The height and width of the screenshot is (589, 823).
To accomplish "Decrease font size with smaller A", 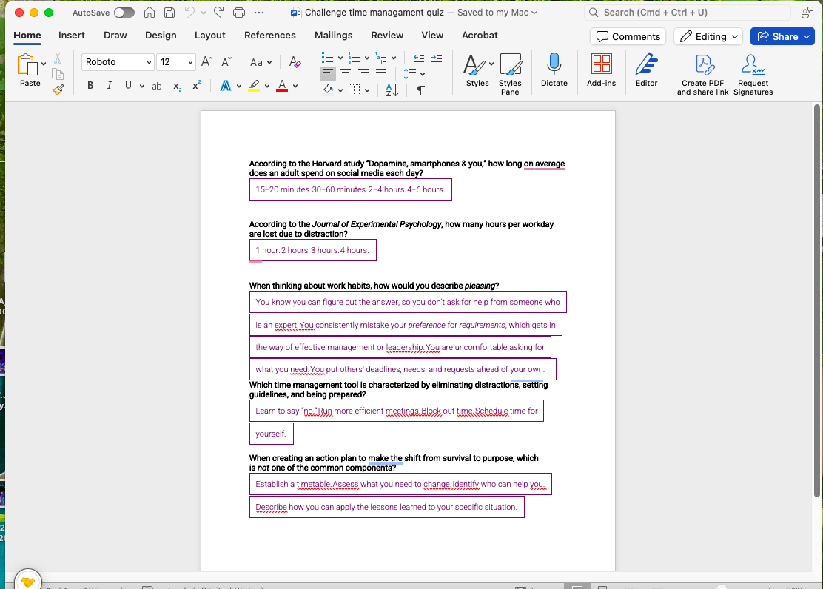I will pos(226,62).
